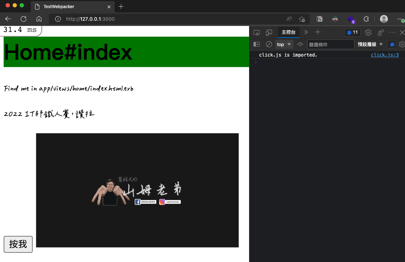405x262 pixels.
Task: Activate DevTools inspect element tool
Action: coord(256,33)
